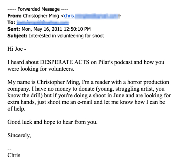Click the bold Sent label

coord(14,29)
